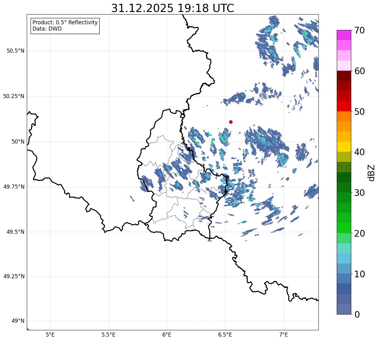The width and height of the screenshot is (379, 341).
Task: Click the longitude label "6.5°E"
Action: (x=225, y=334)
